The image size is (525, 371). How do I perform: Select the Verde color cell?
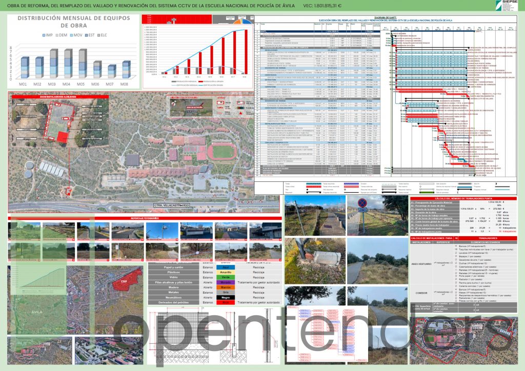point(226,277)
